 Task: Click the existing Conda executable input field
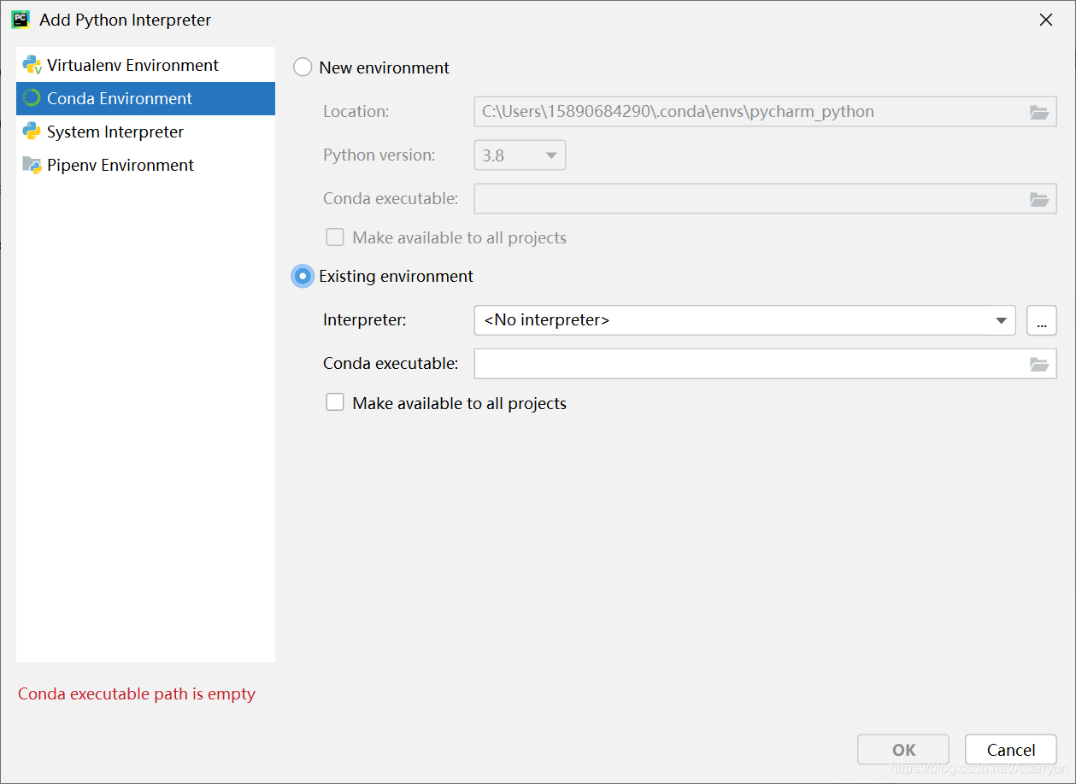(x=748, y=364)
